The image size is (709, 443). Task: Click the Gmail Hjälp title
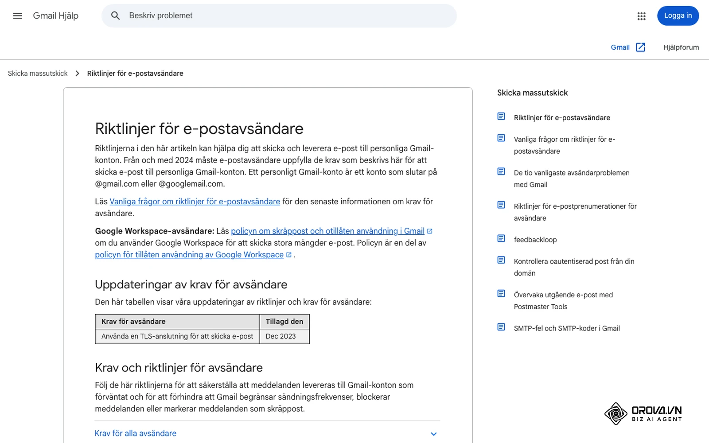click(x=56, y=16)
